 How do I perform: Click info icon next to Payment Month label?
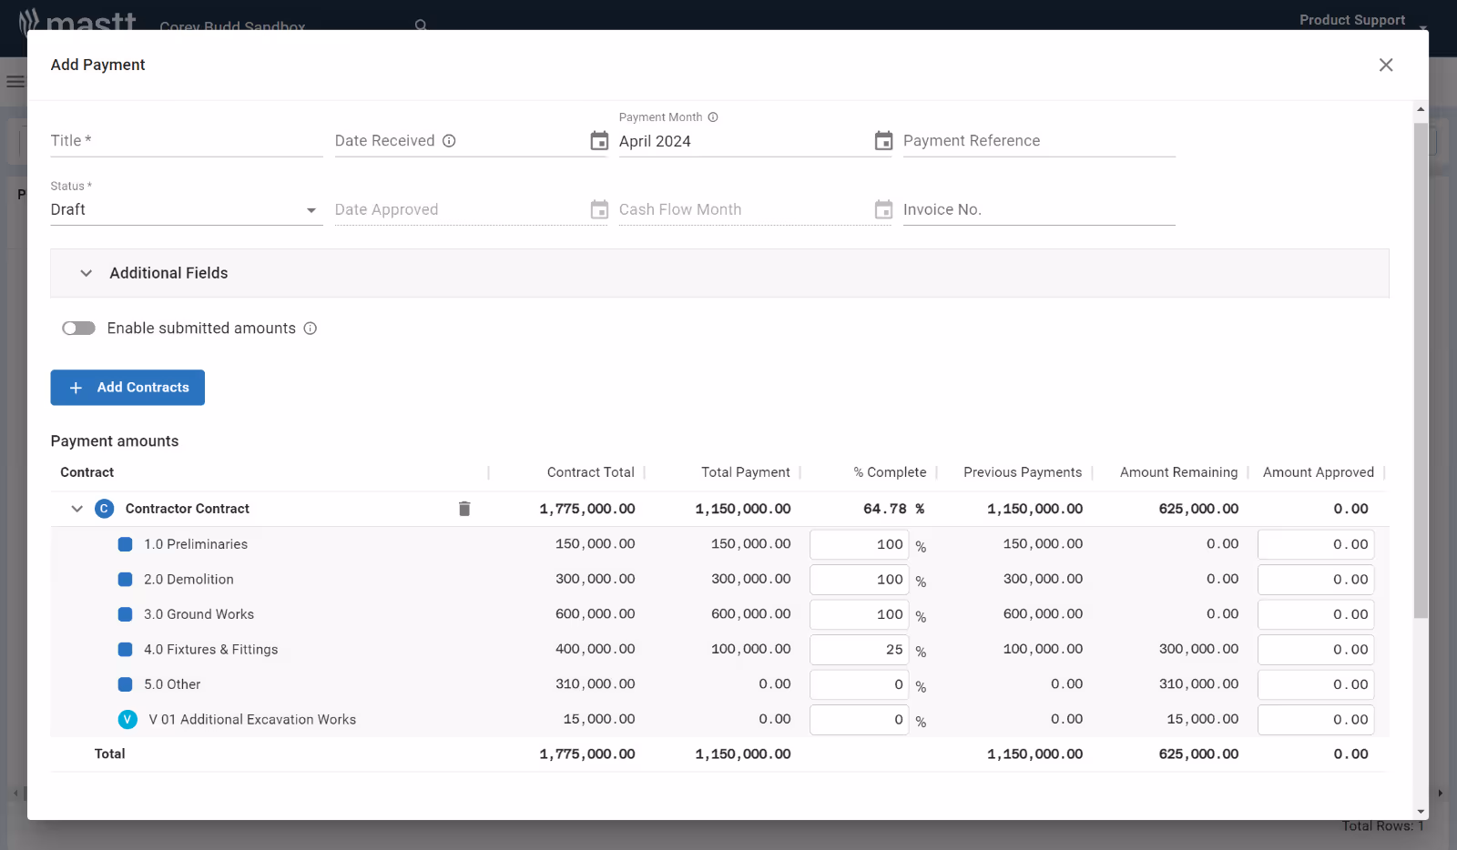[x=713, y=117]
